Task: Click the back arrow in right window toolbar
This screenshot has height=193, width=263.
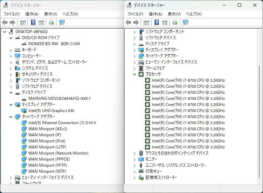Action: point(128,23)
